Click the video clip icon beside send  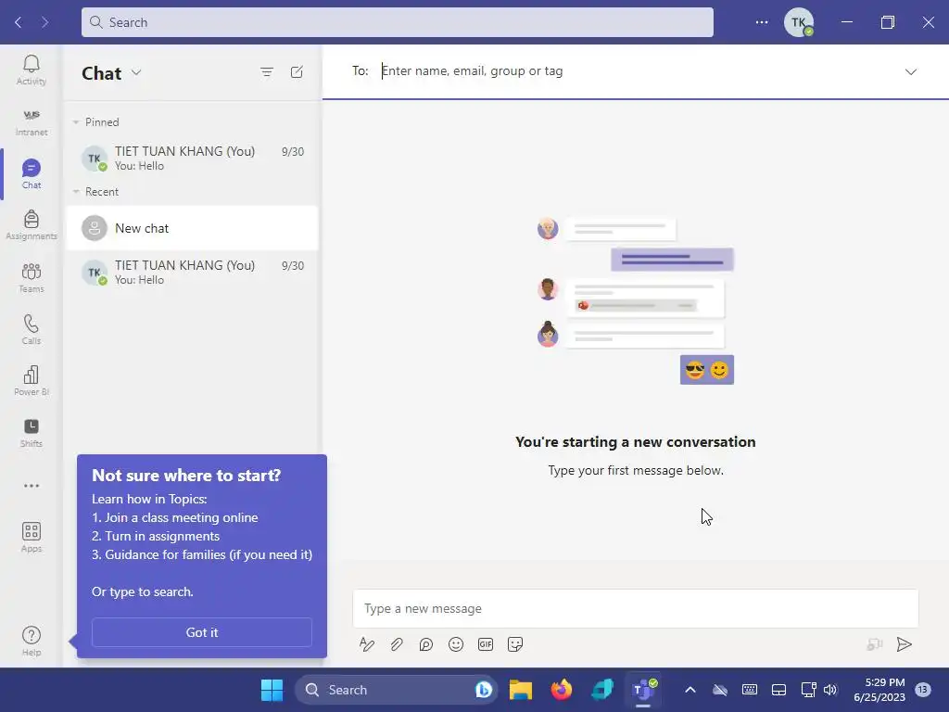[x=875, y=644]
